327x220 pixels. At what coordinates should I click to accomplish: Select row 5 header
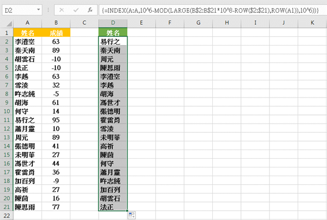point(6,68)
